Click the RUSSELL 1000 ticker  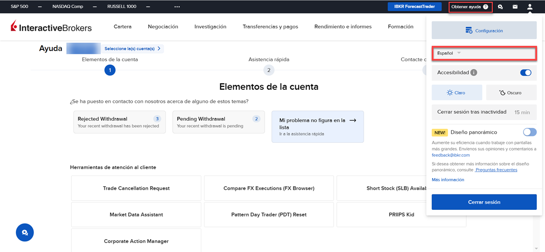122,7
